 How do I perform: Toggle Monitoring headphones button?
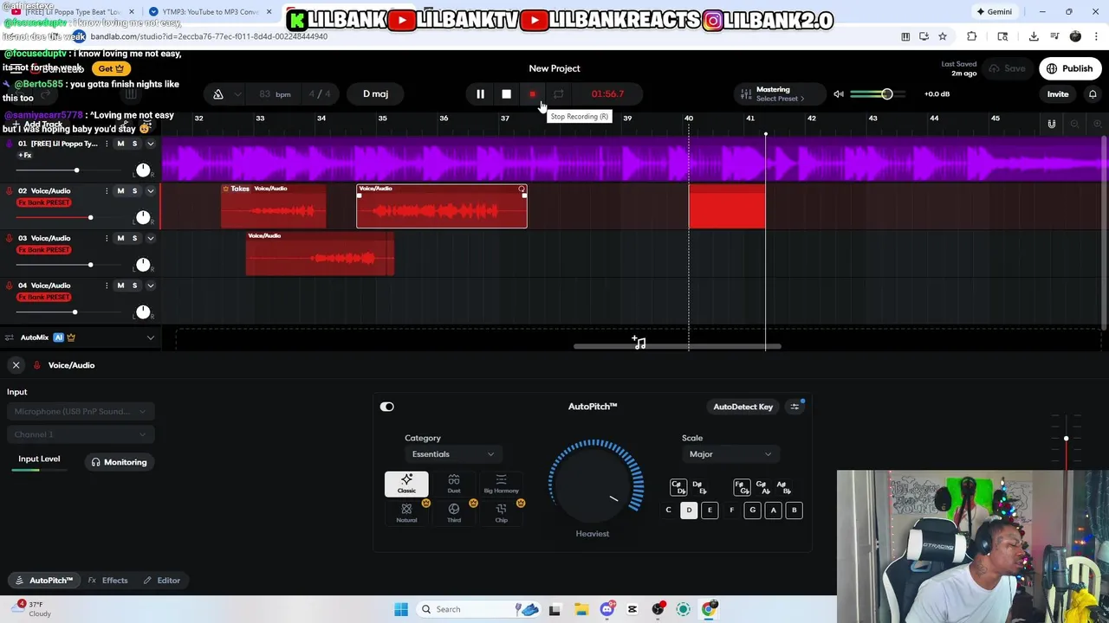pyautogui.click(x=119, y=462)
